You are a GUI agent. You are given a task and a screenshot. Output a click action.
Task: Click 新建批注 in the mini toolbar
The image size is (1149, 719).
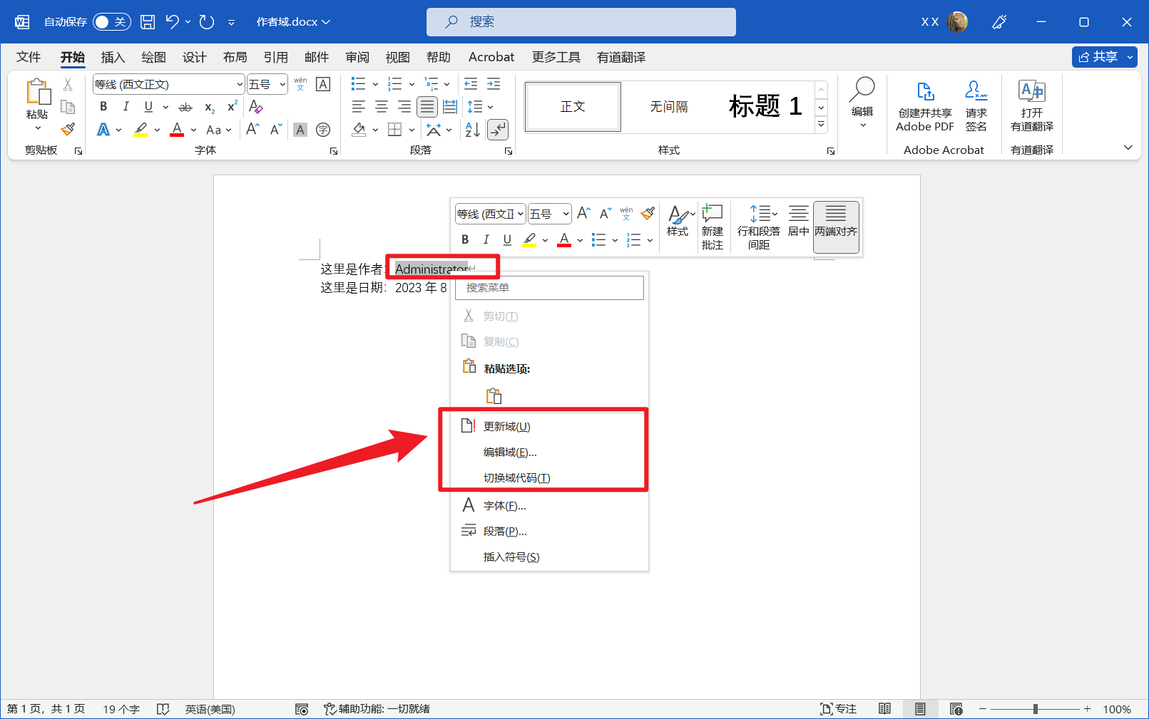coord(713,227)
